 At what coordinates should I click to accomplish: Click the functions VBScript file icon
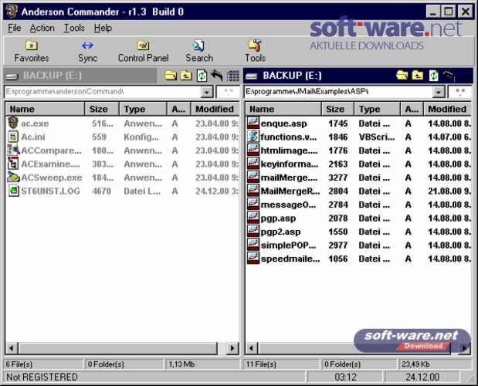tap(253, 137)
